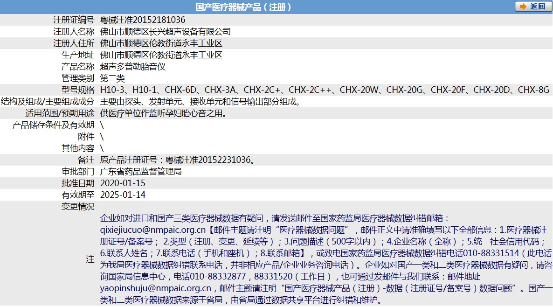The width and height of the screenshot is (553, 307).
Task: Click the 有效期至 label
Action: pos(78,195)
